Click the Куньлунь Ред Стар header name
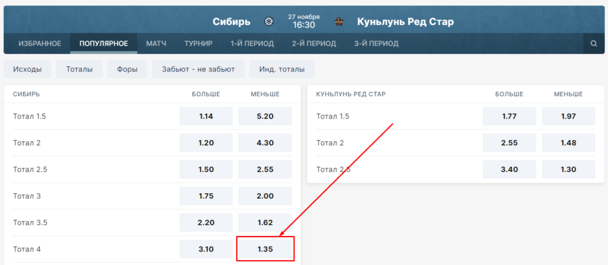The width and height of the screenshot is (608, 265). tap(405, 22)
